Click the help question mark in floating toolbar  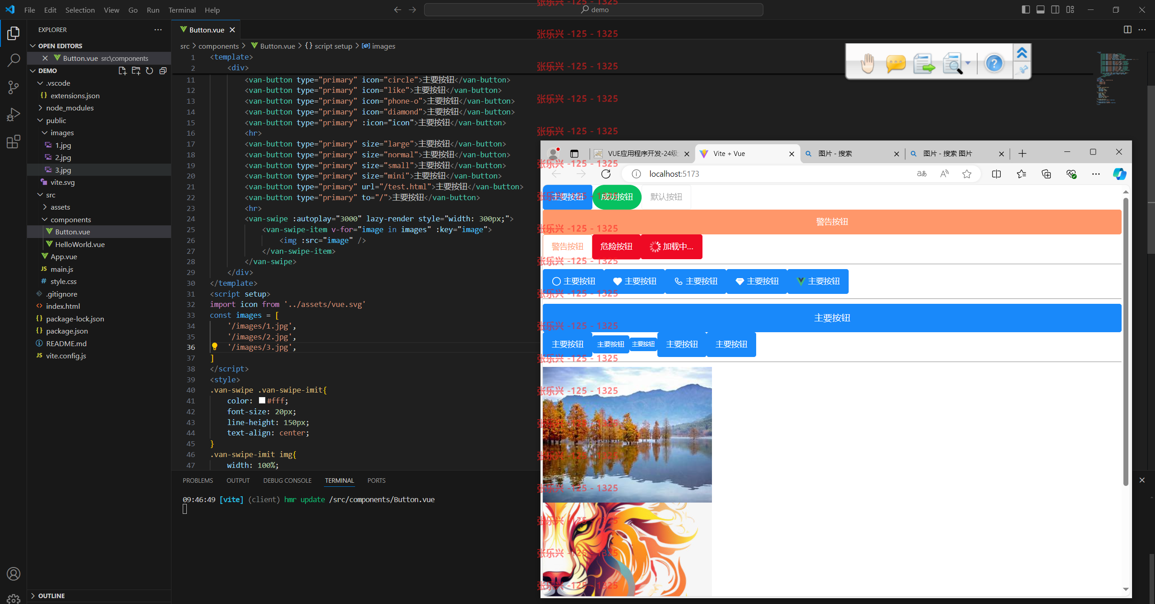(x=994, y=63)
